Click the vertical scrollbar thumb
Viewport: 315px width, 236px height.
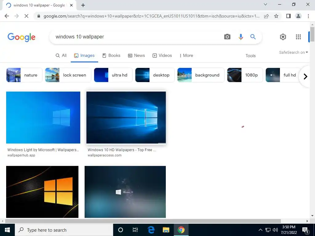pyautogui.click(x=312, y=34)
